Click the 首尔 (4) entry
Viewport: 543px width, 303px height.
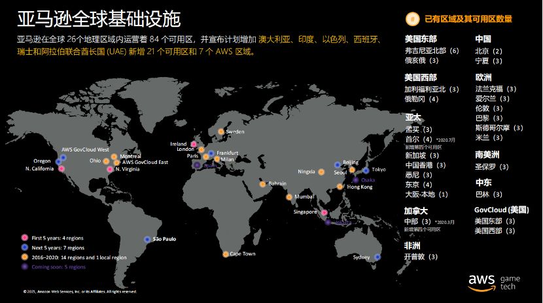point(419,139)
